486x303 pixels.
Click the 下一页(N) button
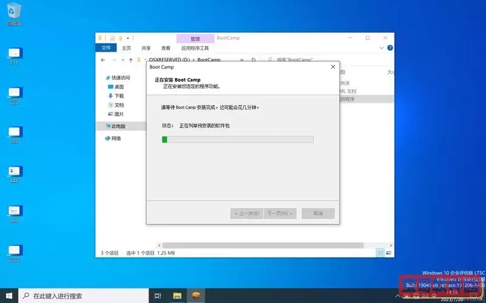(280, 213)
